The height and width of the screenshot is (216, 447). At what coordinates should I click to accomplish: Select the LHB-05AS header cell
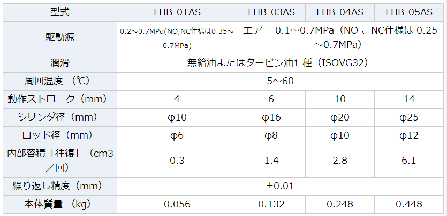[x=409, y=12]
